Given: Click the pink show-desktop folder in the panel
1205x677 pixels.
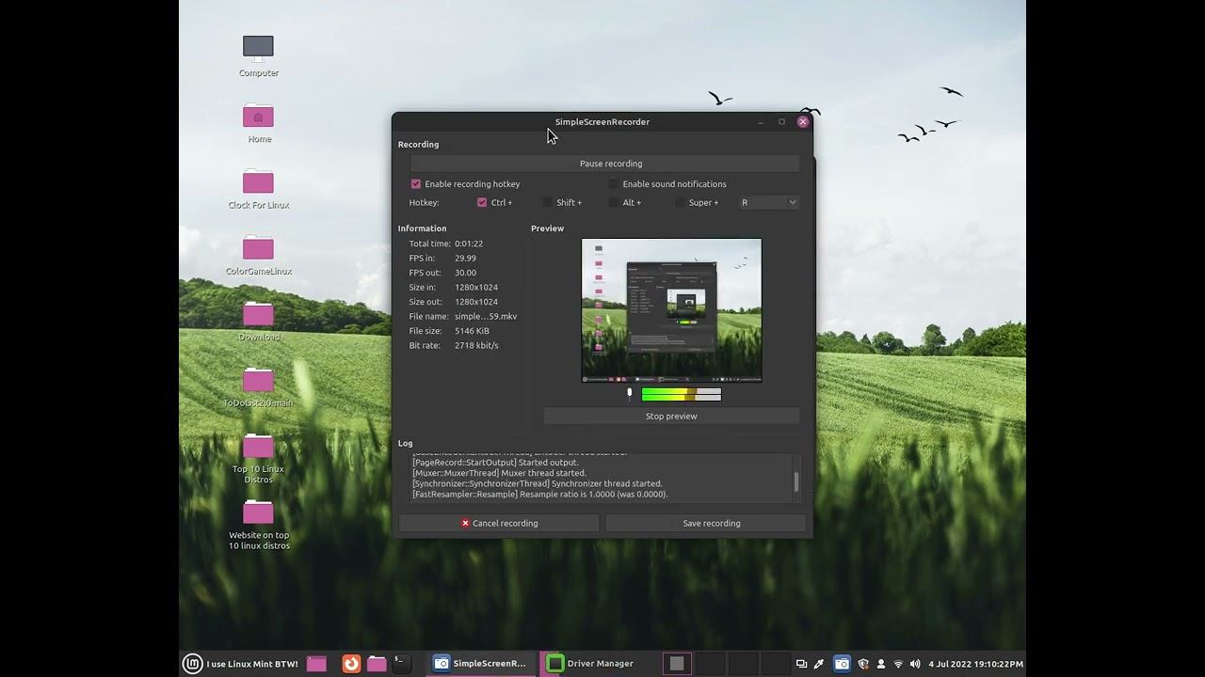Looking at the screenshot, I should click(317, 663).
